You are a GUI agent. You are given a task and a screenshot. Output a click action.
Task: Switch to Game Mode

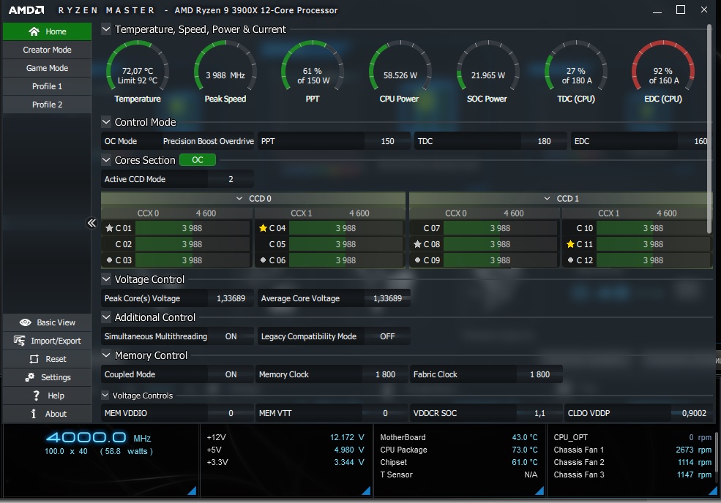(x=47, y=68)
